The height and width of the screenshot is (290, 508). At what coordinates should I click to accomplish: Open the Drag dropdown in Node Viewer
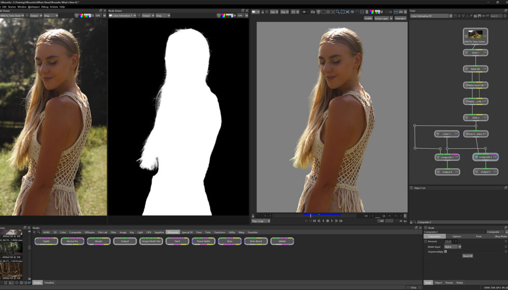pos(163,16)
